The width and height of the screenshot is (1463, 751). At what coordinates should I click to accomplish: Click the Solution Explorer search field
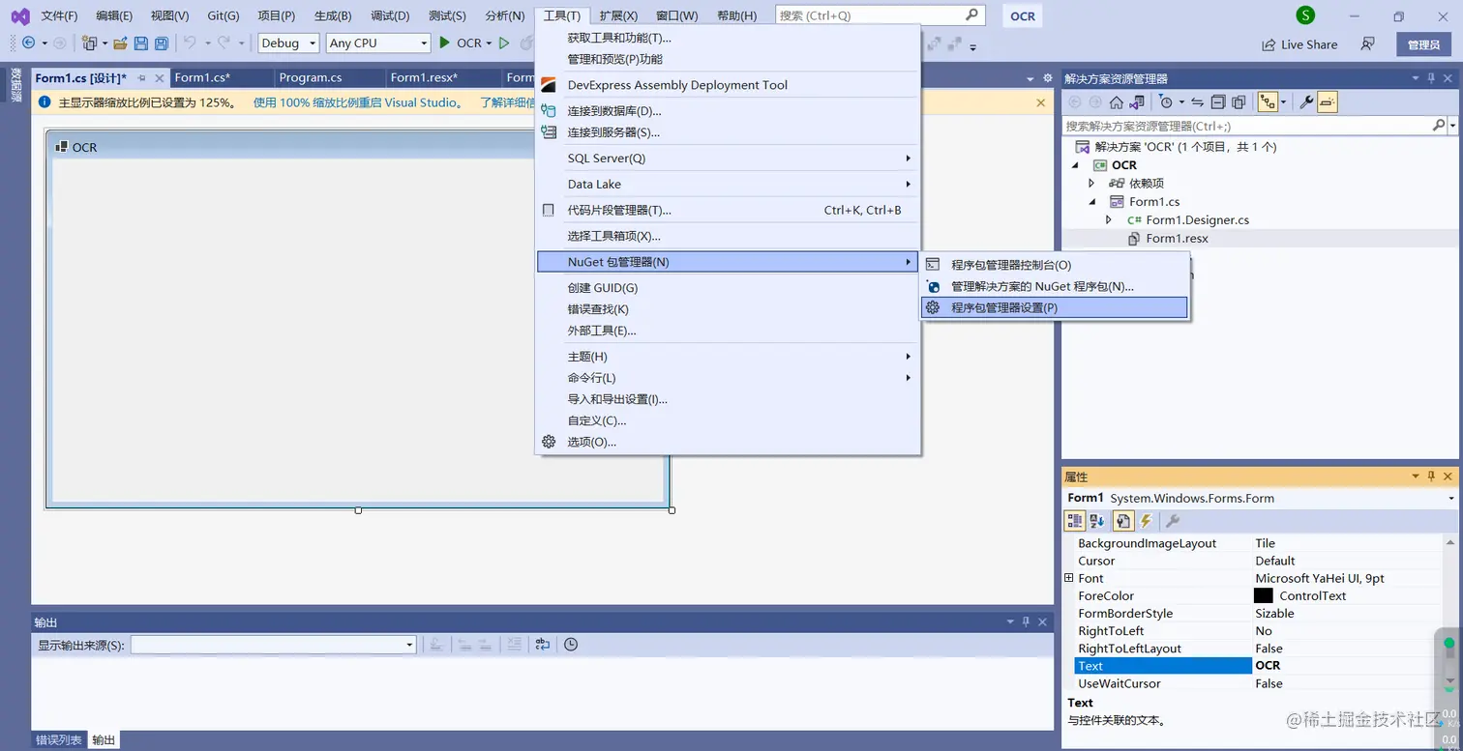(1247, 126)
